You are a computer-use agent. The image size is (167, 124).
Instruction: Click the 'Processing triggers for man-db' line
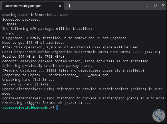46,103
